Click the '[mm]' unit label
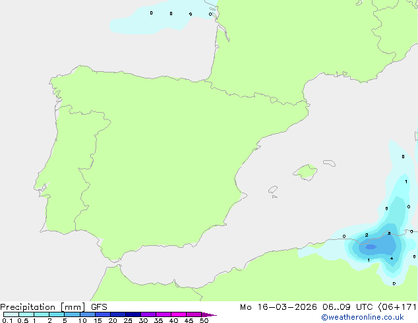Screen dimensions: 418x323 73,307
